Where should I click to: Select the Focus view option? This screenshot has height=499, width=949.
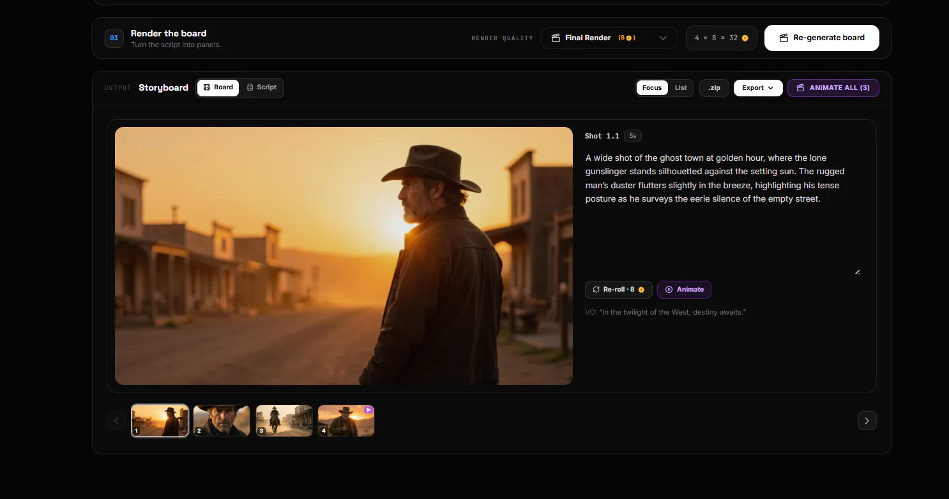tap(652, 87)
